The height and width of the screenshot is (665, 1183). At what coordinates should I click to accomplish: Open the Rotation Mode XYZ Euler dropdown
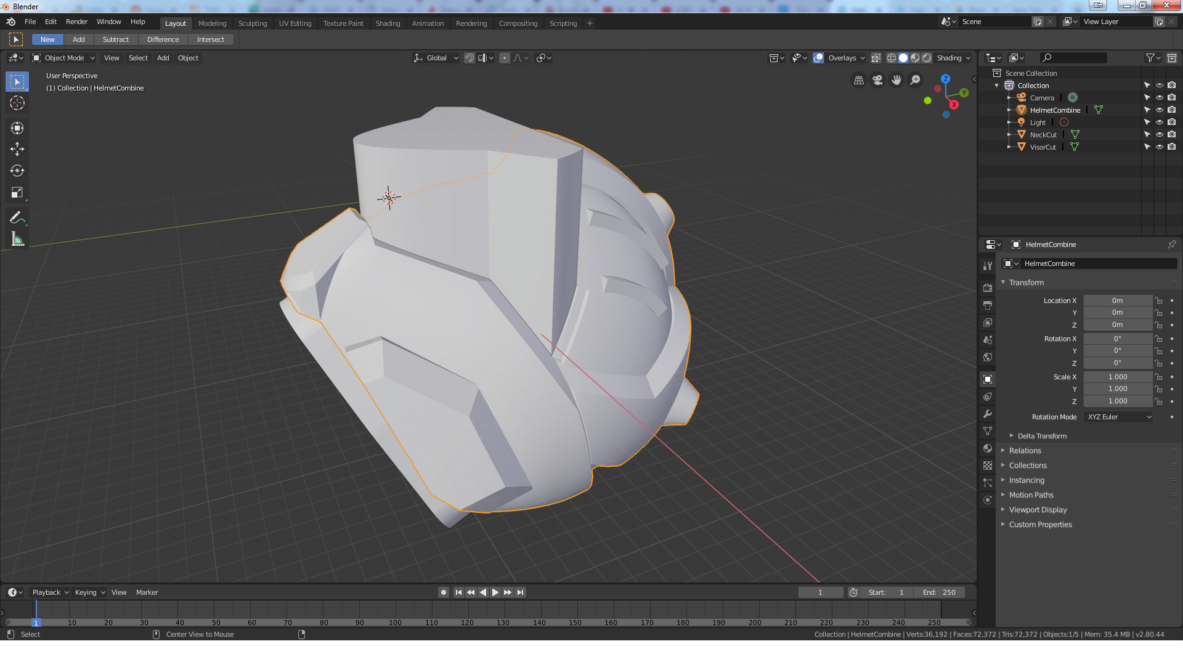1118,417
